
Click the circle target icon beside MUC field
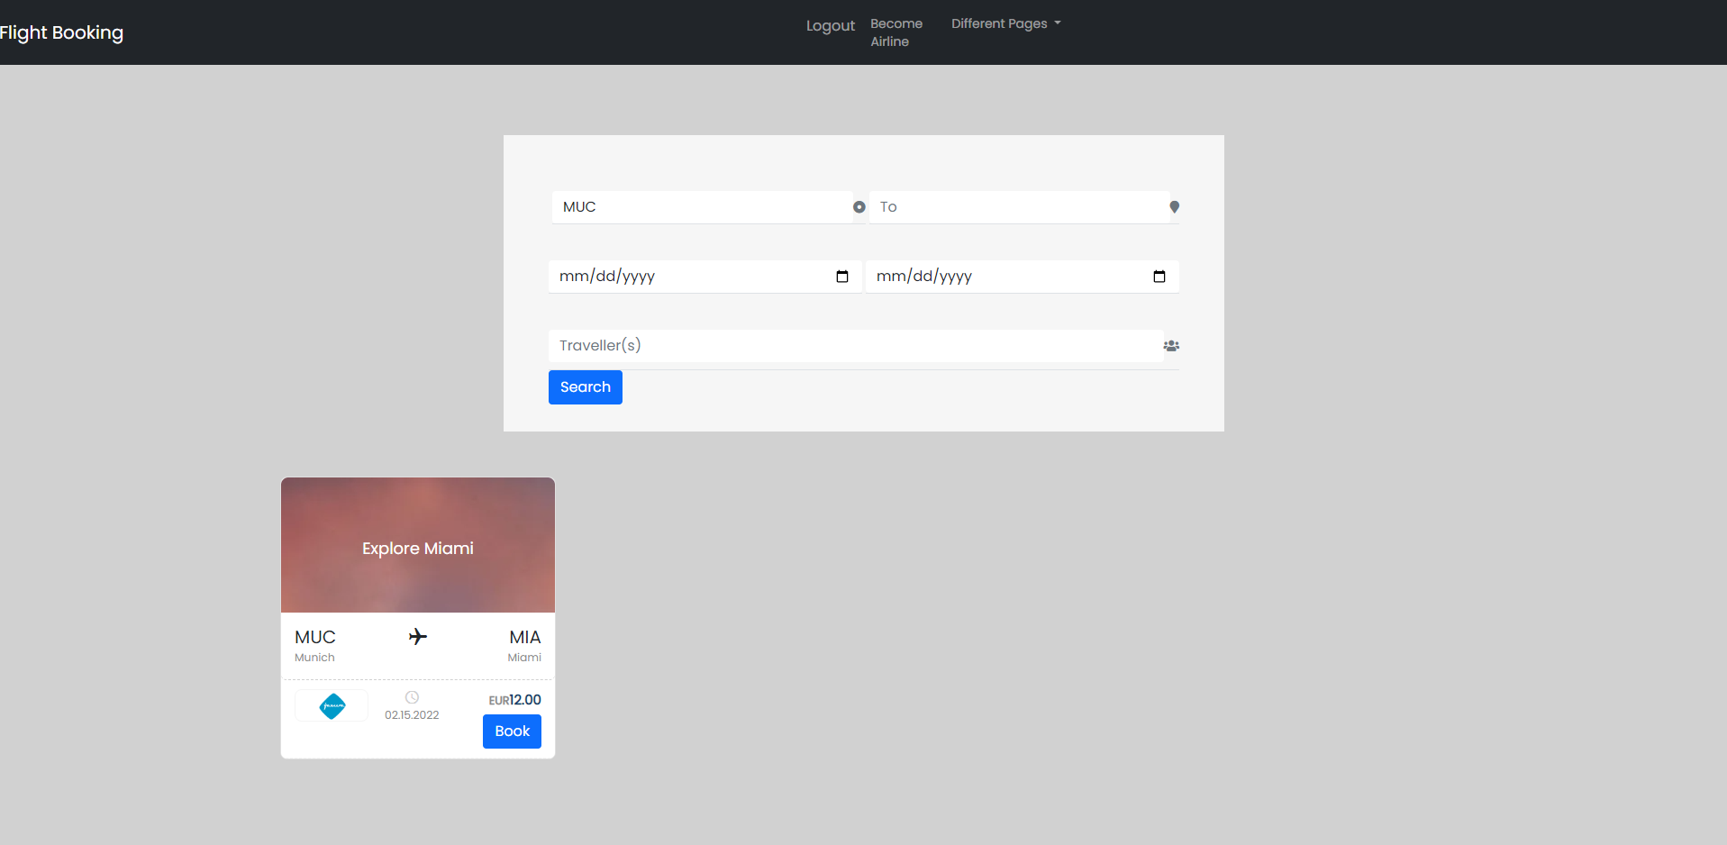pos(859,206)
